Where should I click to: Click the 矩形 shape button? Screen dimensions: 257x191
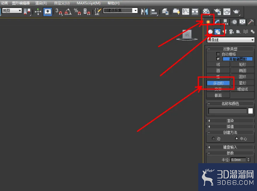click(243, 64)
